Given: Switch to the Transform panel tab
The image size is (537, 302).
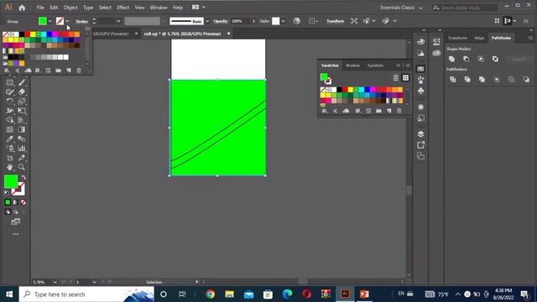Looking at the screenshot, I should 457,38.
